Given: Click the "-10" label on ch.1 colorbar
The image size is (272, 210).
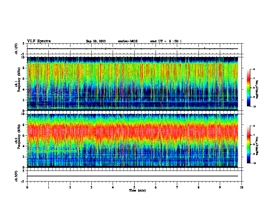Looking at the screenshot, I should (x=254, y=107).
